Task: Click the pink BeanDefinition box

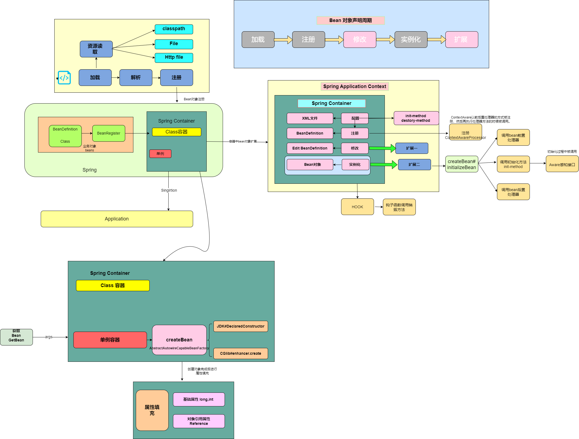Action: click(x=310, y=133)
